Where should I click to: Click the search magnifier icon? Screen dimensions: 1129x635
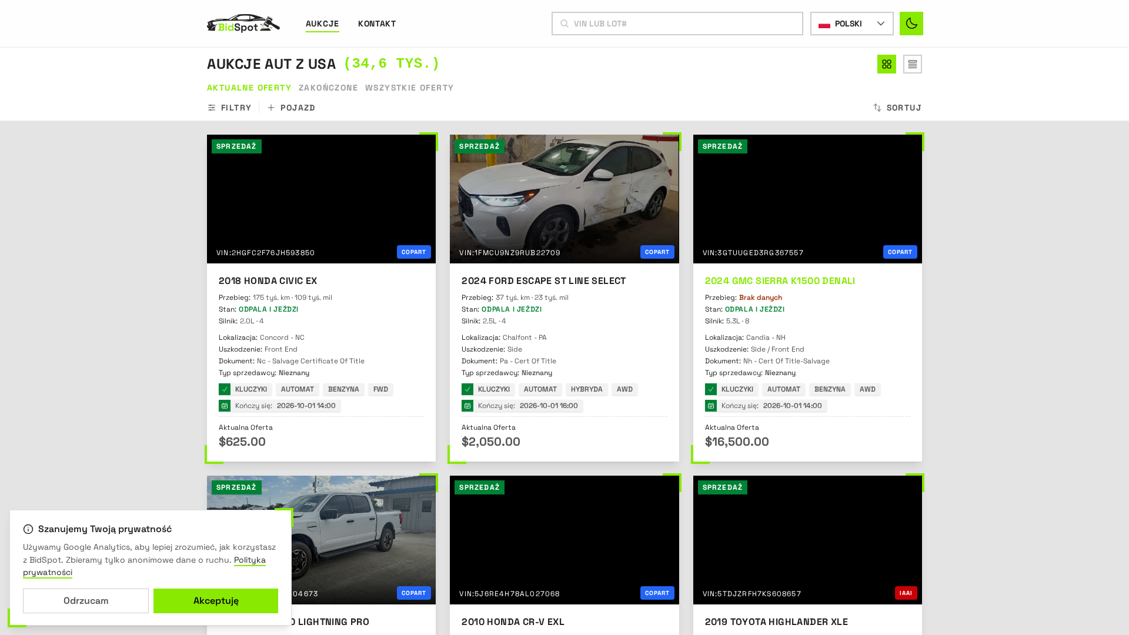click(x=564, y=24)
